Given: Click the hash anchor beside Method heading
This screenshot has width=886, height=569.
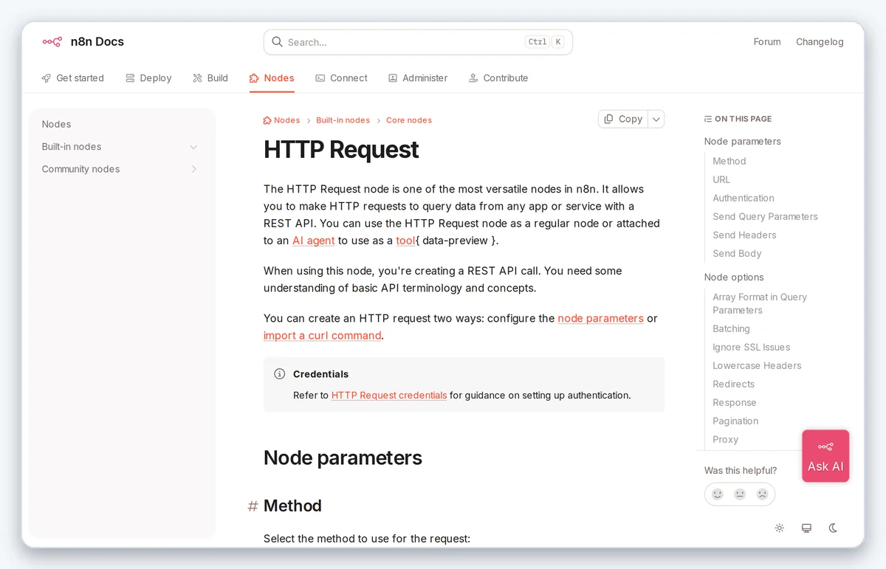Looking at the screenshot, I should (x=253, y=506).
